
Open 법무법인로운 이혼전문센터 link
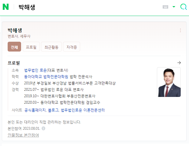click(83, 110)
